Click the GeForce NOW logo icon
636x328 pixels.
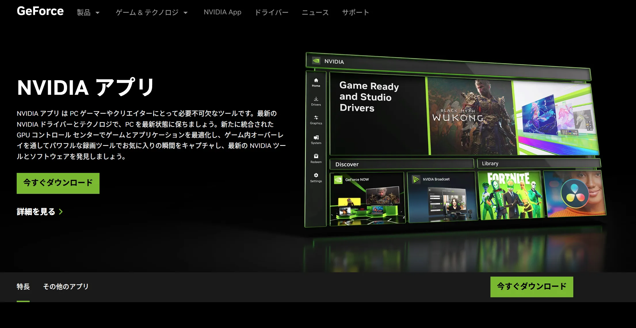click(338, 180)
